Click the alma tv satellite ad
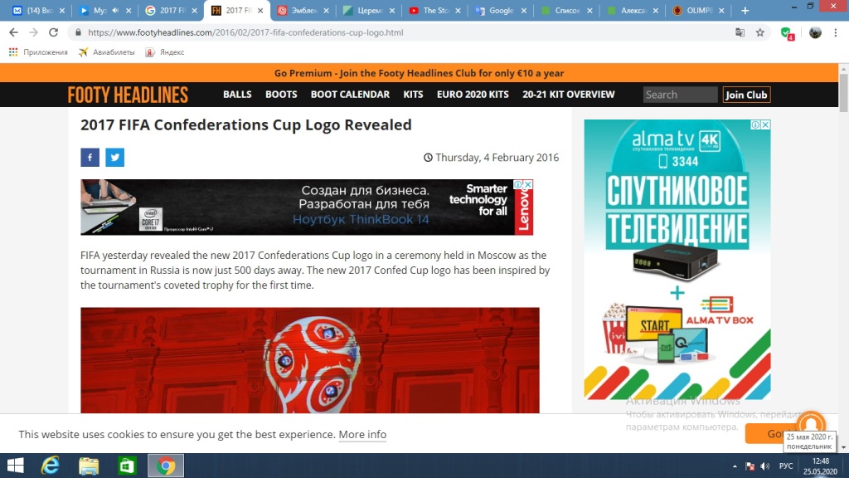The image size is (849, 478). point(677,260)
